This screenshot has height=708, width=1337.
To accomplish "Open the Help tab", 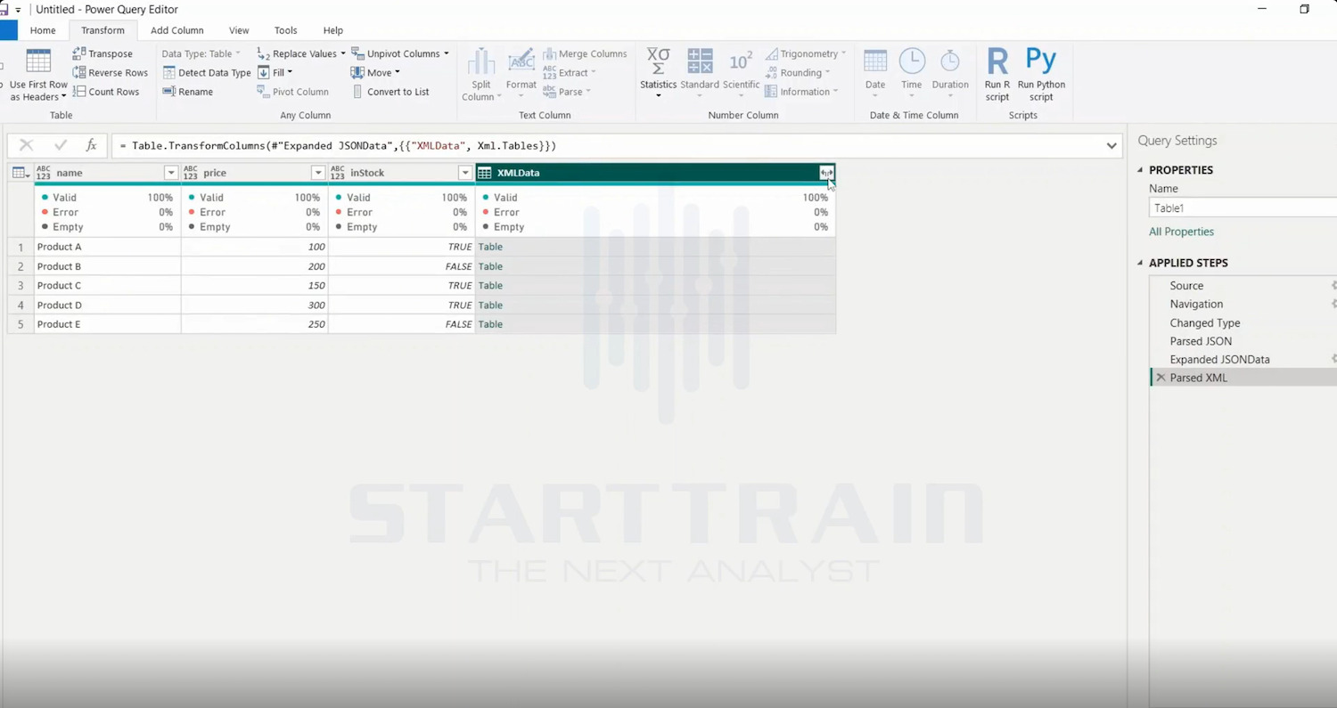I will (x=333, y=30).
